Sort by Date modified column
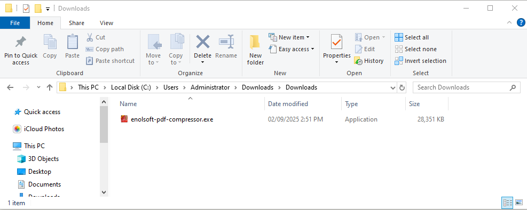Viewport: 527px width, 210px height. [303, 104]
